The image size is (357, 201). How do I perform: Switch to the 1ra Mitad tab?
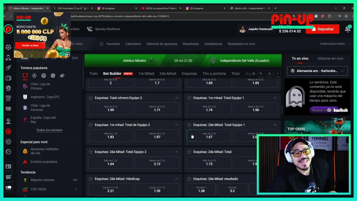(x=146, y=73)
